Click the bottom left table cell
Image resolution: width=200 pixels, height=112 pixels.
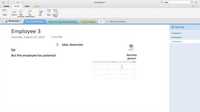(x=101, y=72)
